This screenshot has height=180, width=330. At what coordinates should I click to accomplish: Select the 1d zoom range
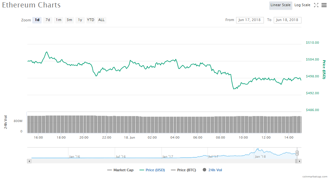point(37,20)
